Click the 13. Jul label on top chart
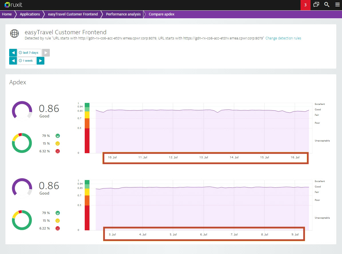The height and width of the screenshot is (254, 342). pos(204,157)
